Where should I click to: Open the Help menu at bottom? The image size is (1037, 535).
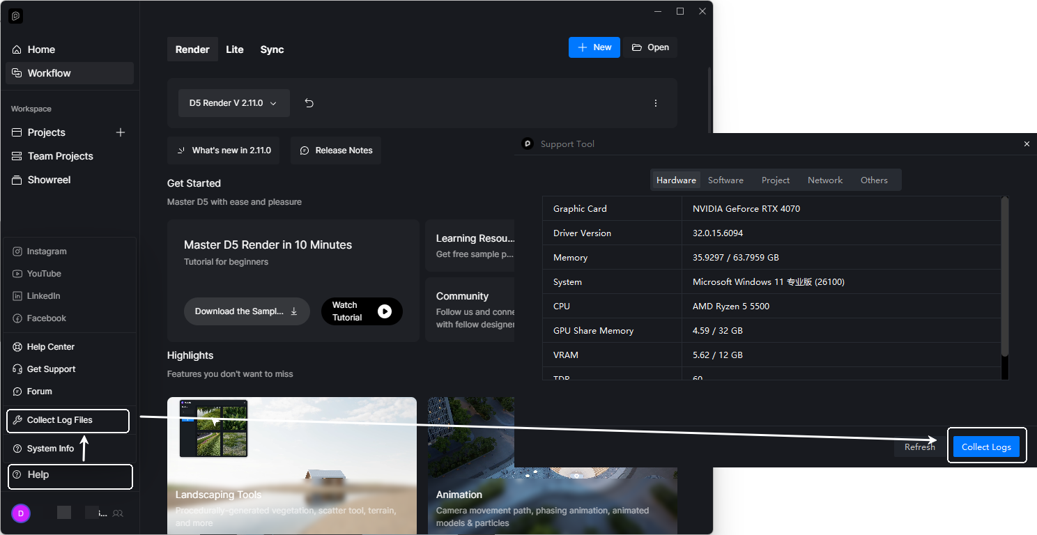(70, 475)
